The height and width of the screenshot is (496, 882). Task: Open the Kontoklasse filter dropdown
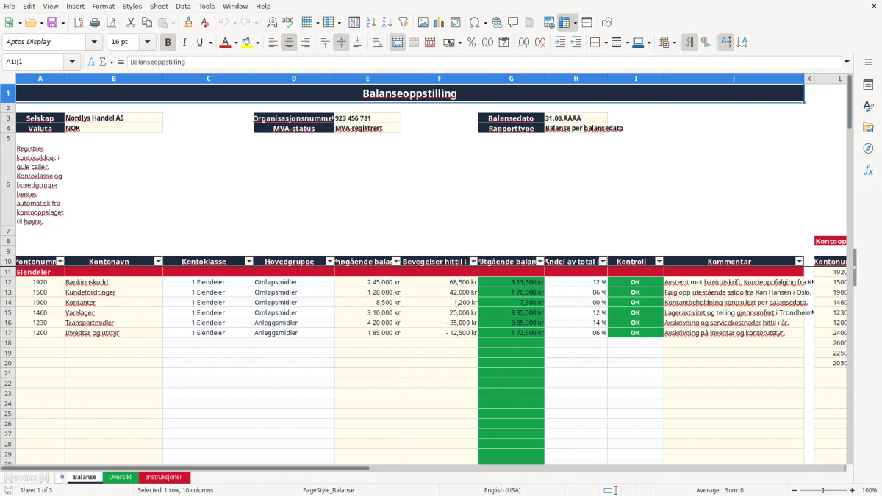(x=249, y=262)
